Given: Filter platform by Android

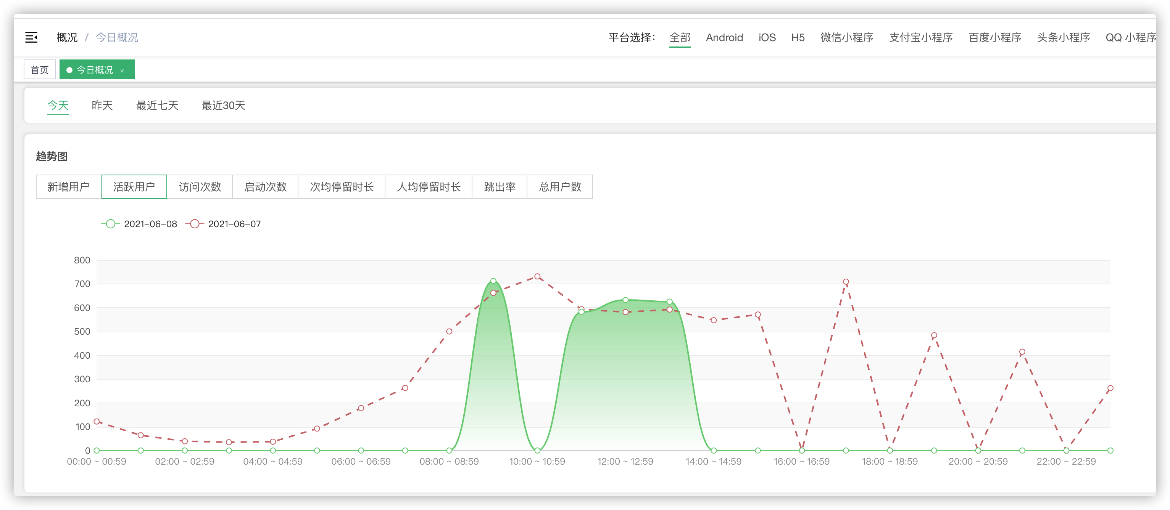Looking at the screenshot, I should click(724, 37).
